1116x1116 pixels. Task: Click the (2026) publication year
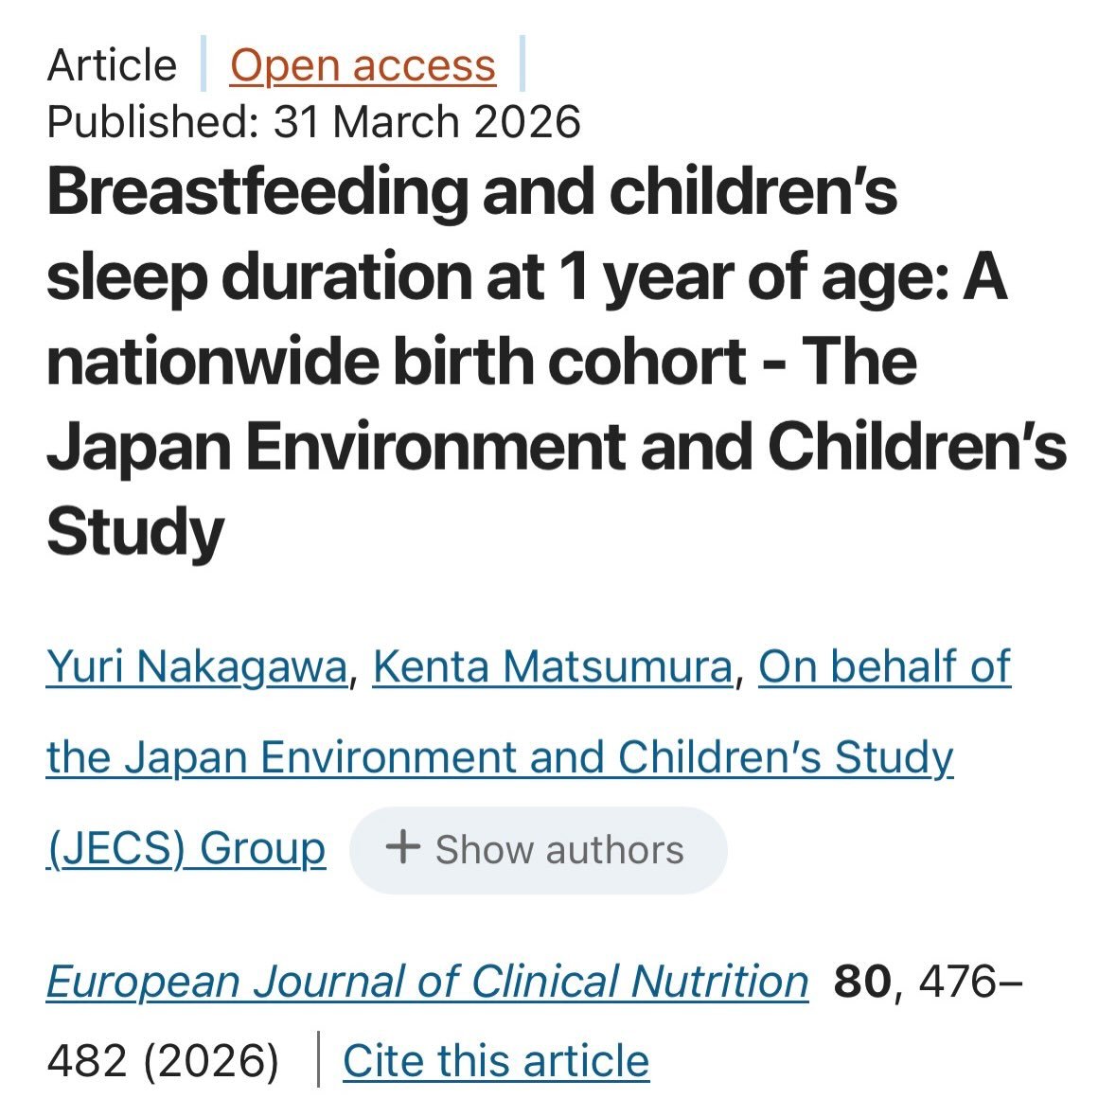pos(211,1061)
